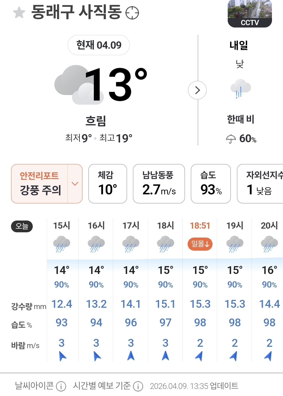The height and width of the screenshot is (396, 283).
Task: Tap the umbrella precipitation icon
Action: [231, 139]
